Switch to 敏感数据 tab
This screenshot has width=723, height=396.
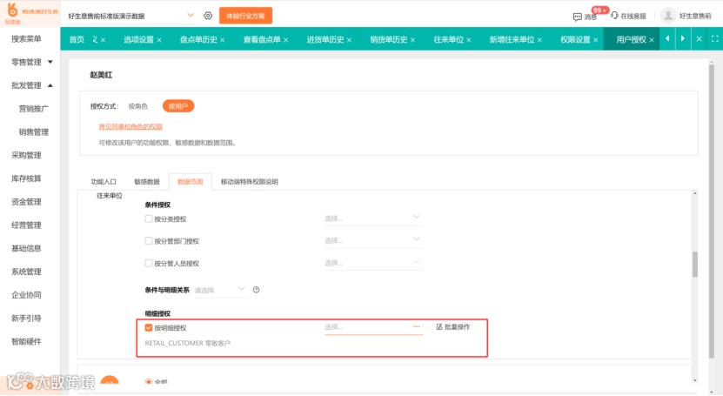[147, 182]
